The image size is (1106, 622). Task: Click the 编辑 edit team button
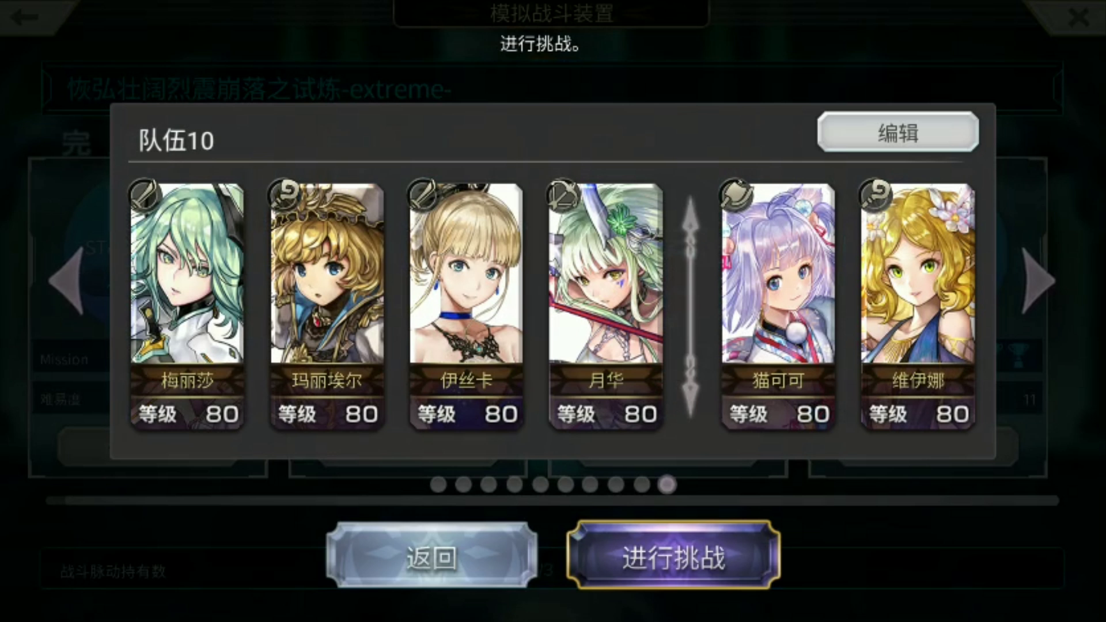pos(898,132)
